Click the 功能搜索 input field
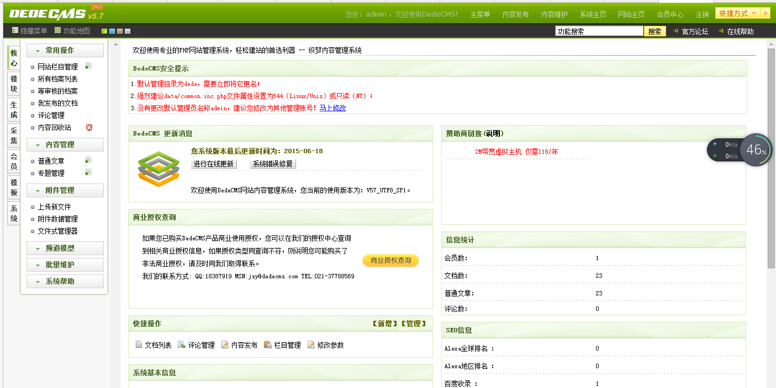 coord(599,31)
